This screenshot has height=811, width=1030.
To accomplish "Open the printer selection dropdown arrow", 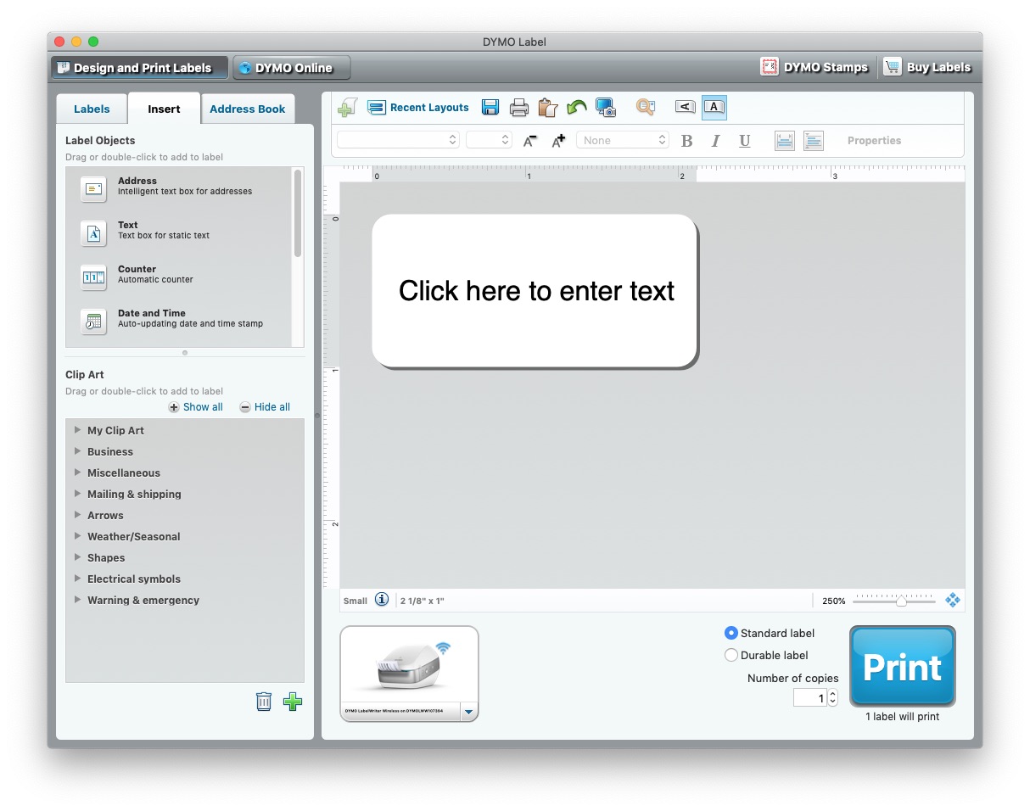I will [469, 713].
